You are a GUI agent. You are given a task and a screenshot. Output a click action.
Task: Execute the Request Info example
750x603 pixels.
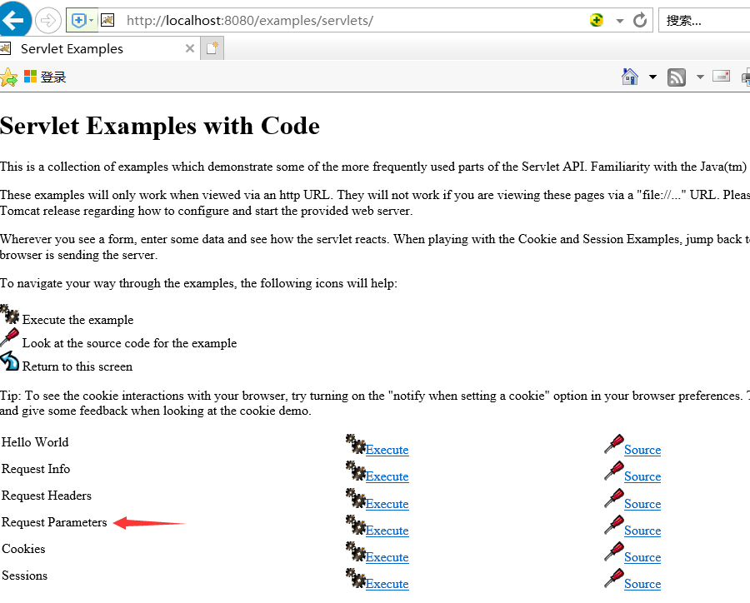coord(387,476)
